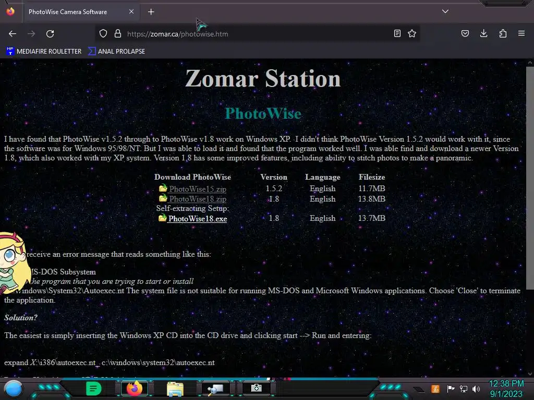534x400 pixels.
Task: Open File Explorer from taskbar
Action: tap(175, 389)
